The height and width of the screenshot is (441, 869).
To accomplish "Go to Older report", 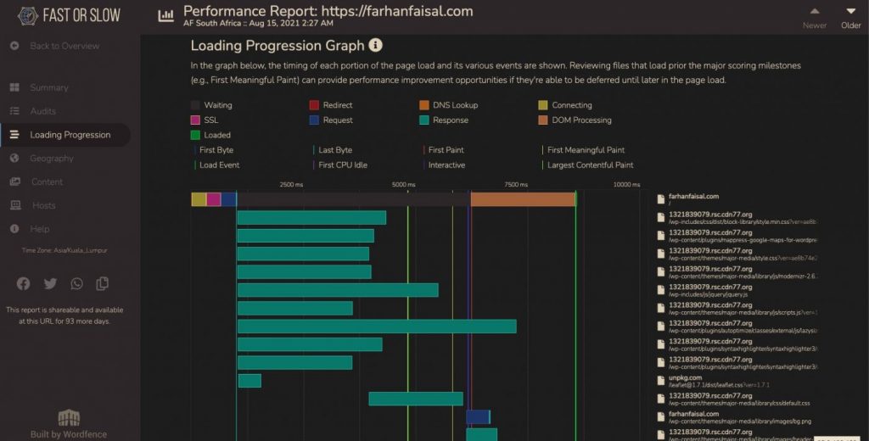I will pyautogui.click(x=850, y=19).
